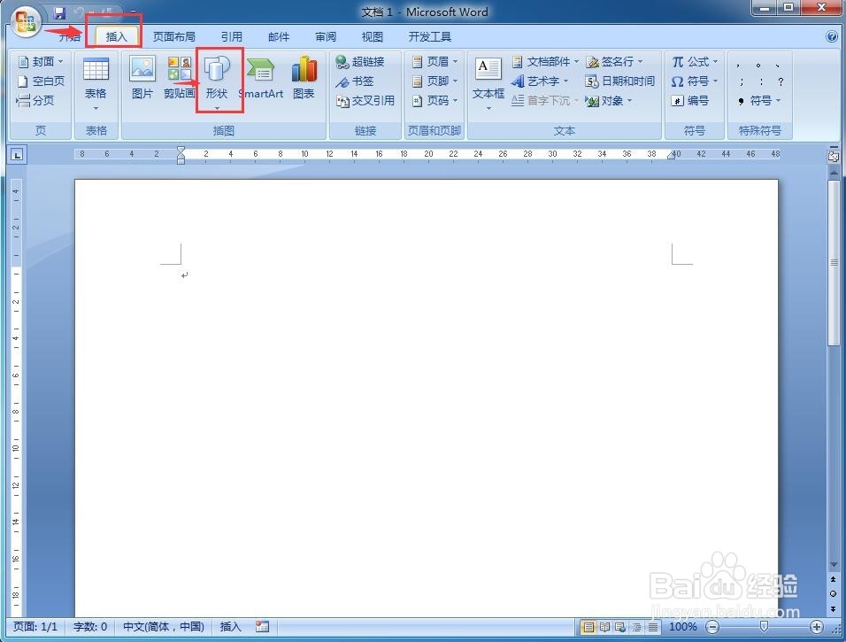Image resolution: width=846 pixels, height=642 pixels.
Task: Click the zoom out minus button
Action: [x=712, y=627]
